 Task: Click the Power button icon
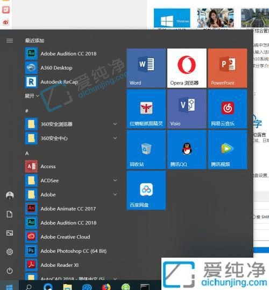(x=10, y=271)
